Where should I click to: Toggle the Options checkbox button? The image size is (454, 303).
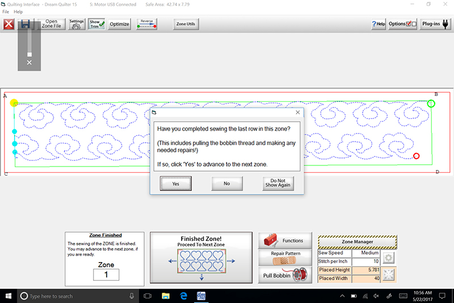click(403, 24)
